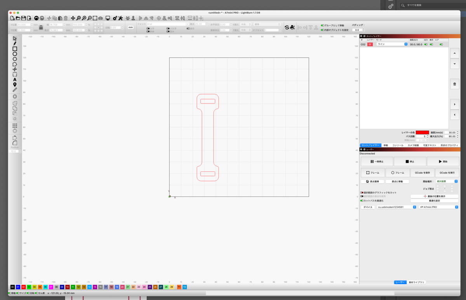This screenshot has height=300, width=466.
Task: Click right-arrow button beside layer list
Action: pos(455,104)
